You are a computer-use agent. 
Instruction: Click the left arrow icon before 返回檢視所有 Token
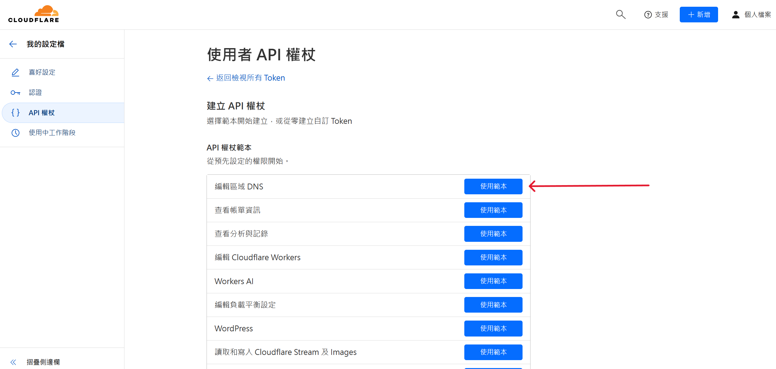coord(210,79)
